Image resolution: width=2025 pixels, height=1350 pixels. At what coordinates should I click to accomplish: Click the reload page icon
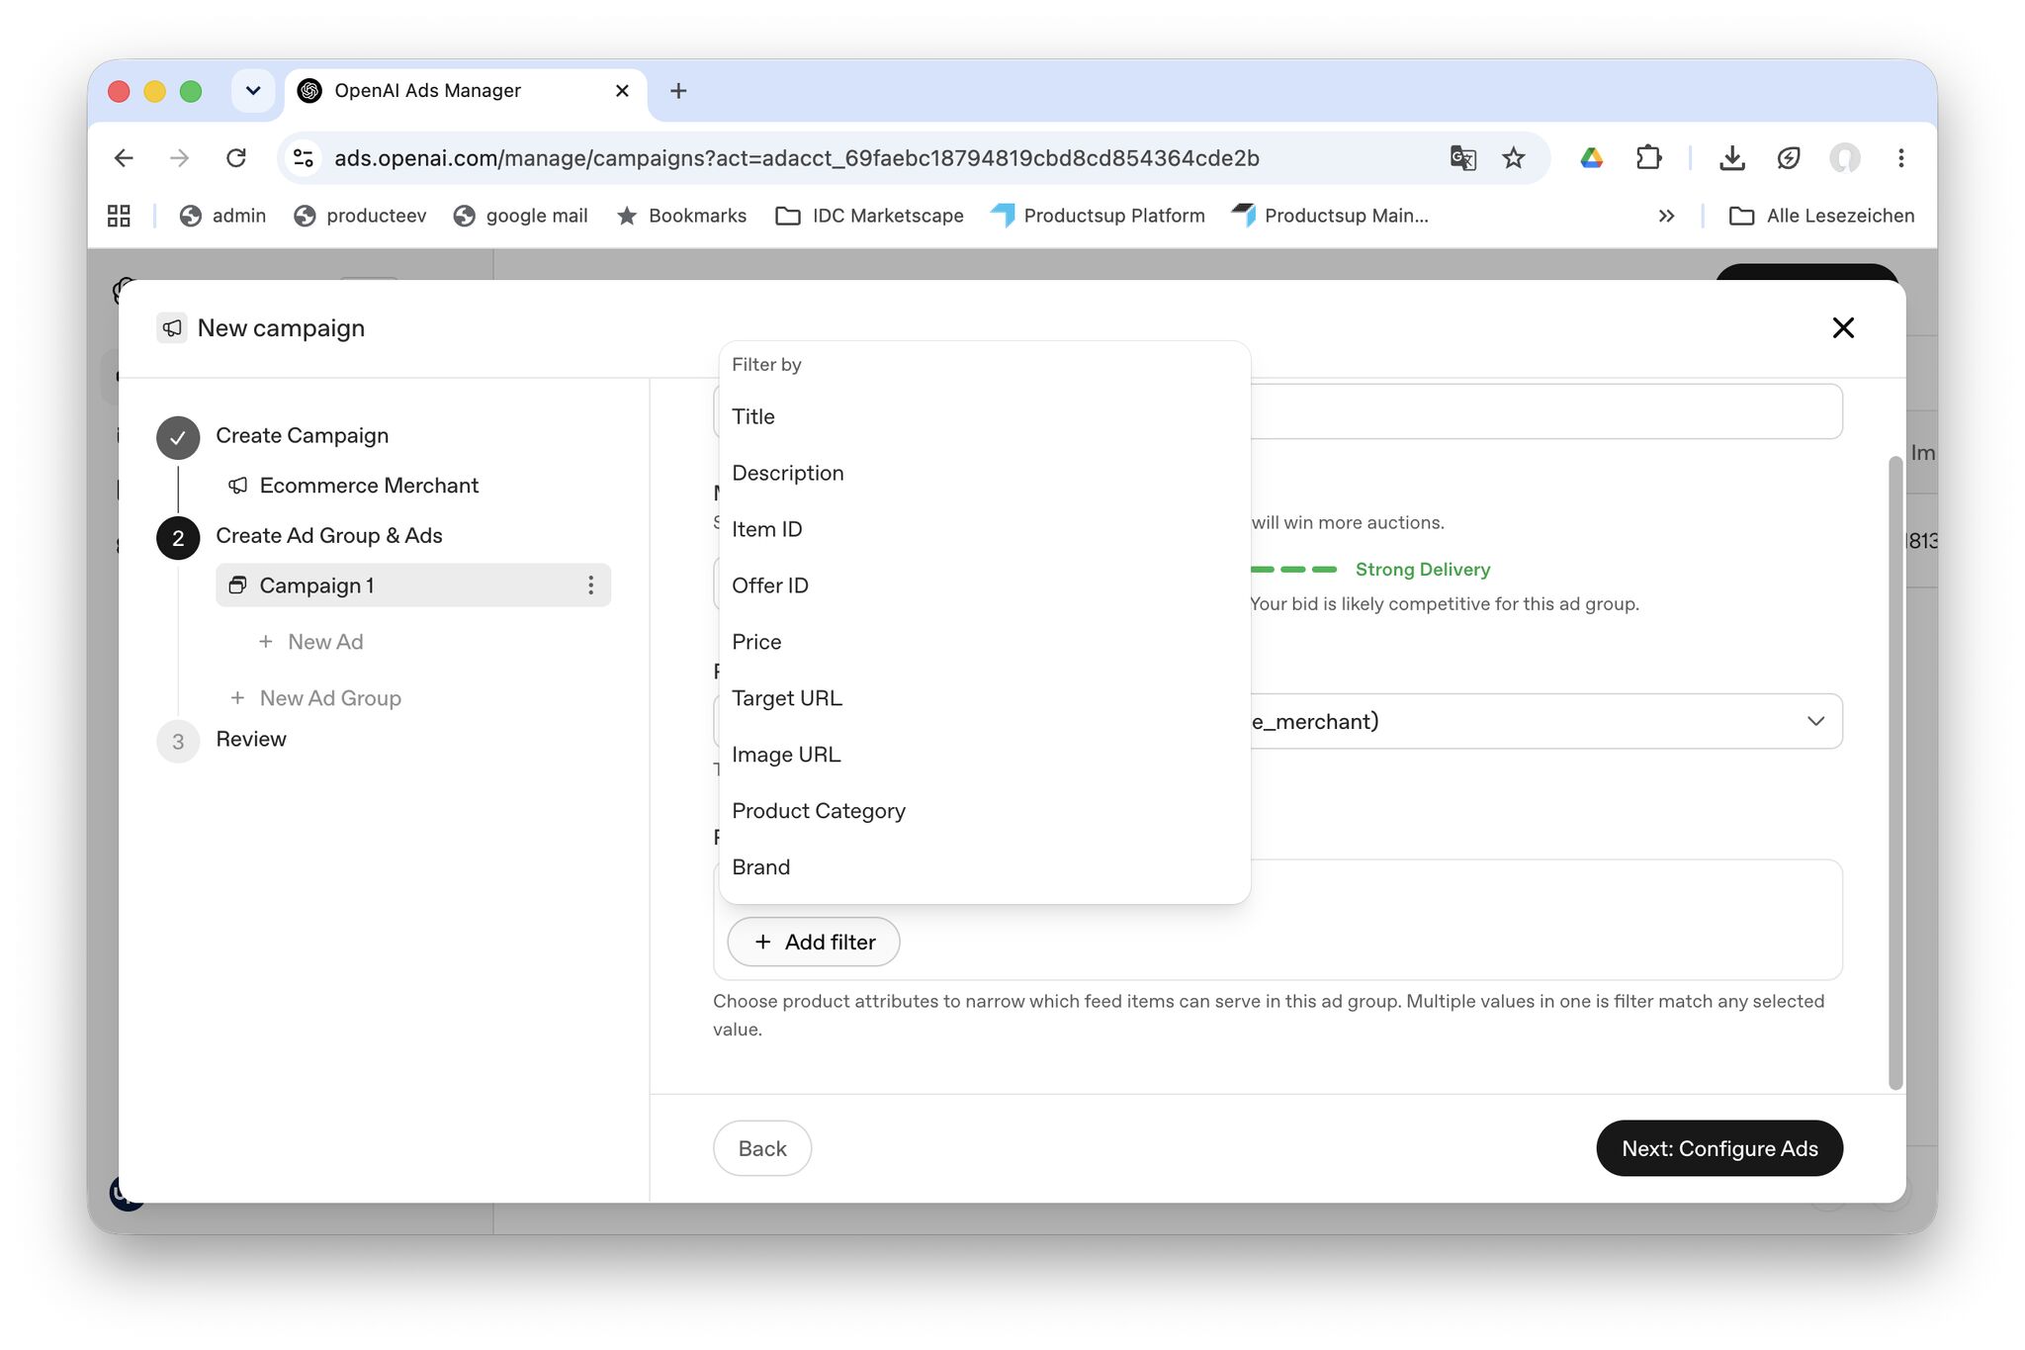[x=235, y=158]
